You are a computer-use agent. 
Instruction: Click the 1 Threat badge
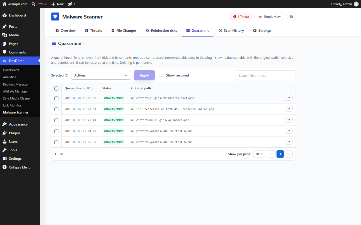(241, 16)
